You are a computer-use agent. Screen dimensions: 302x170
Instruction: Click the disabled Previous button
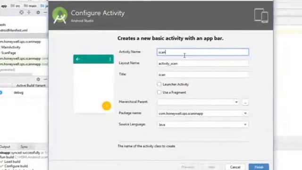pyautogui.click(x=188, y=167)
